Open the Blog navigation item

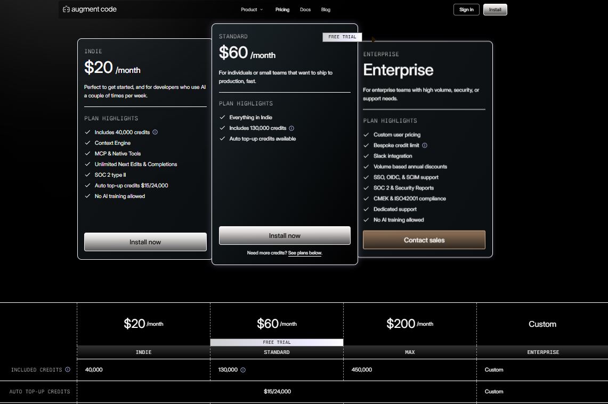pos(326,9)
